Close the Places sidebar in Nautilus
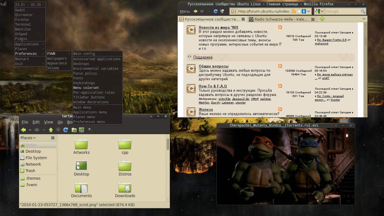This screenshot has width=384, height=216. click(53, 138)
